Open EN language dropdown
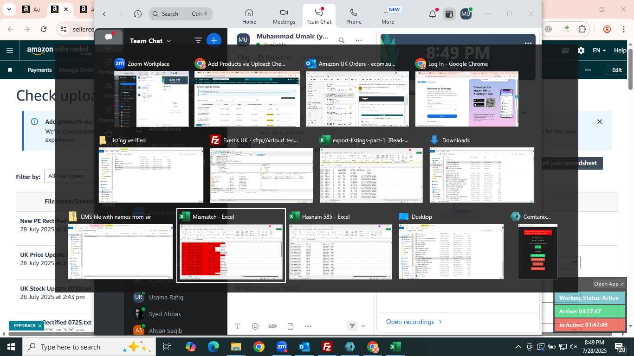634x356 pixels. 599,51
